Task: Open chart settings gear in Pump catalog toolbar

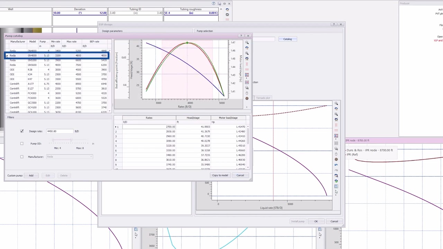Action: click(247, 98)
